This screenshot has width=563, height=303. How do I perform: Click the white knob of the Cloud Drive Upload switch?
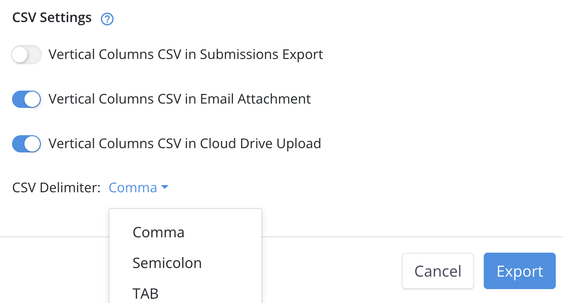[x=33, y=144]
